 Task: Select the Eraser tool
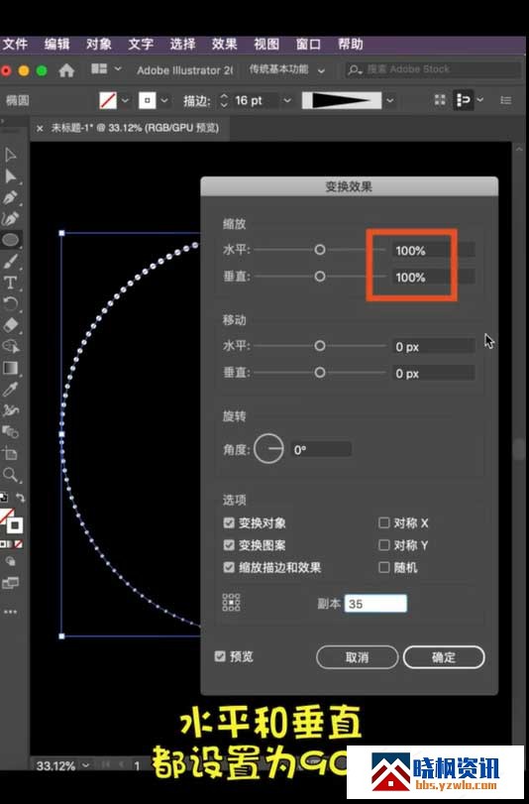coord(10,325)
